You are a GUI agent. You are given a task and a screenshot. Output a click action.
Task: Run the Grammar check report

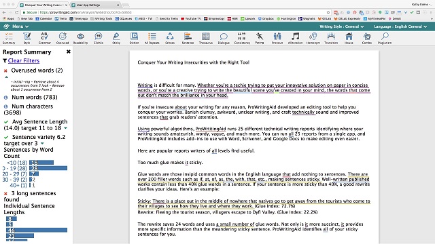pyautogui.click(x=44, y=38)
